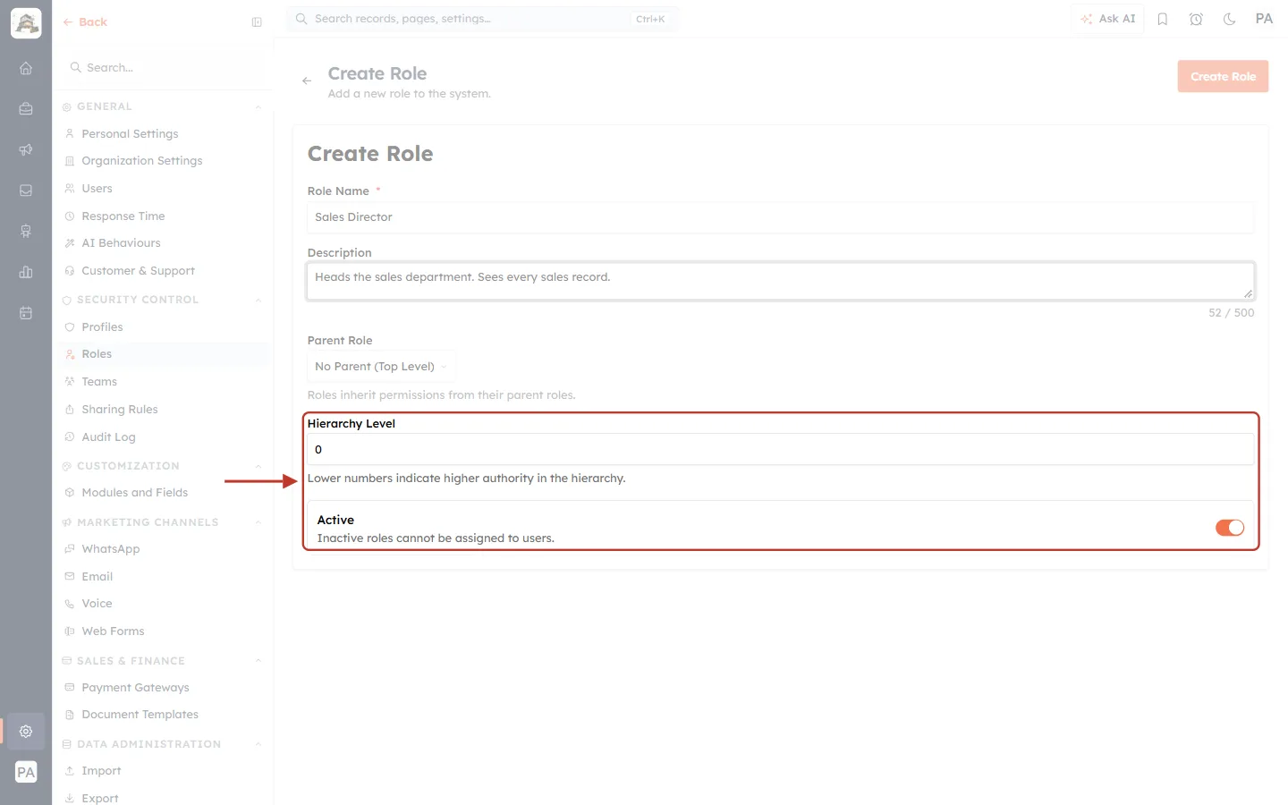1288x805 pixels.
Task: Collapse the Sales & Finance section
Action: (258, 662)
